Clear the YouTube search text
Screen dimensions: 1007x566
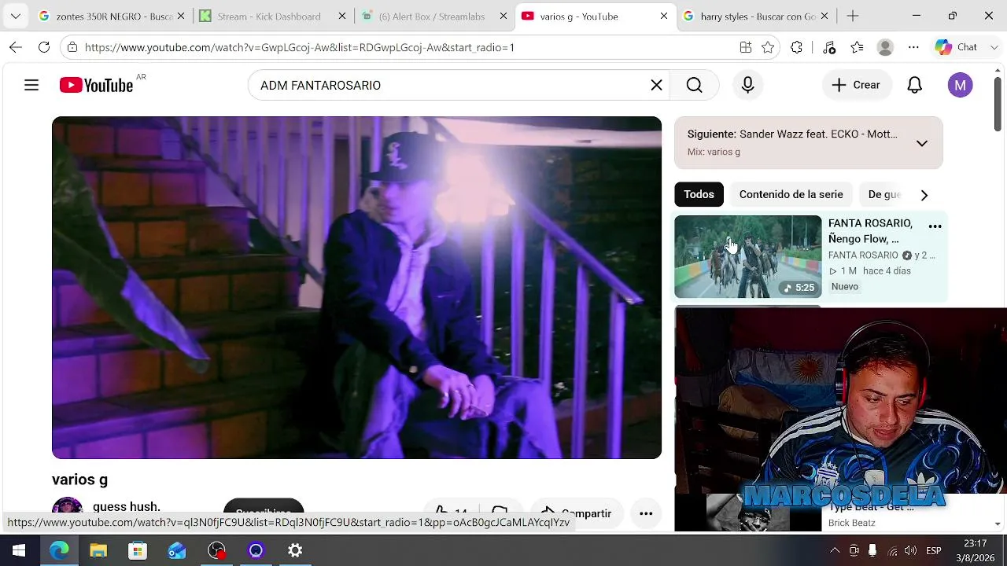(x=656, y=85)
